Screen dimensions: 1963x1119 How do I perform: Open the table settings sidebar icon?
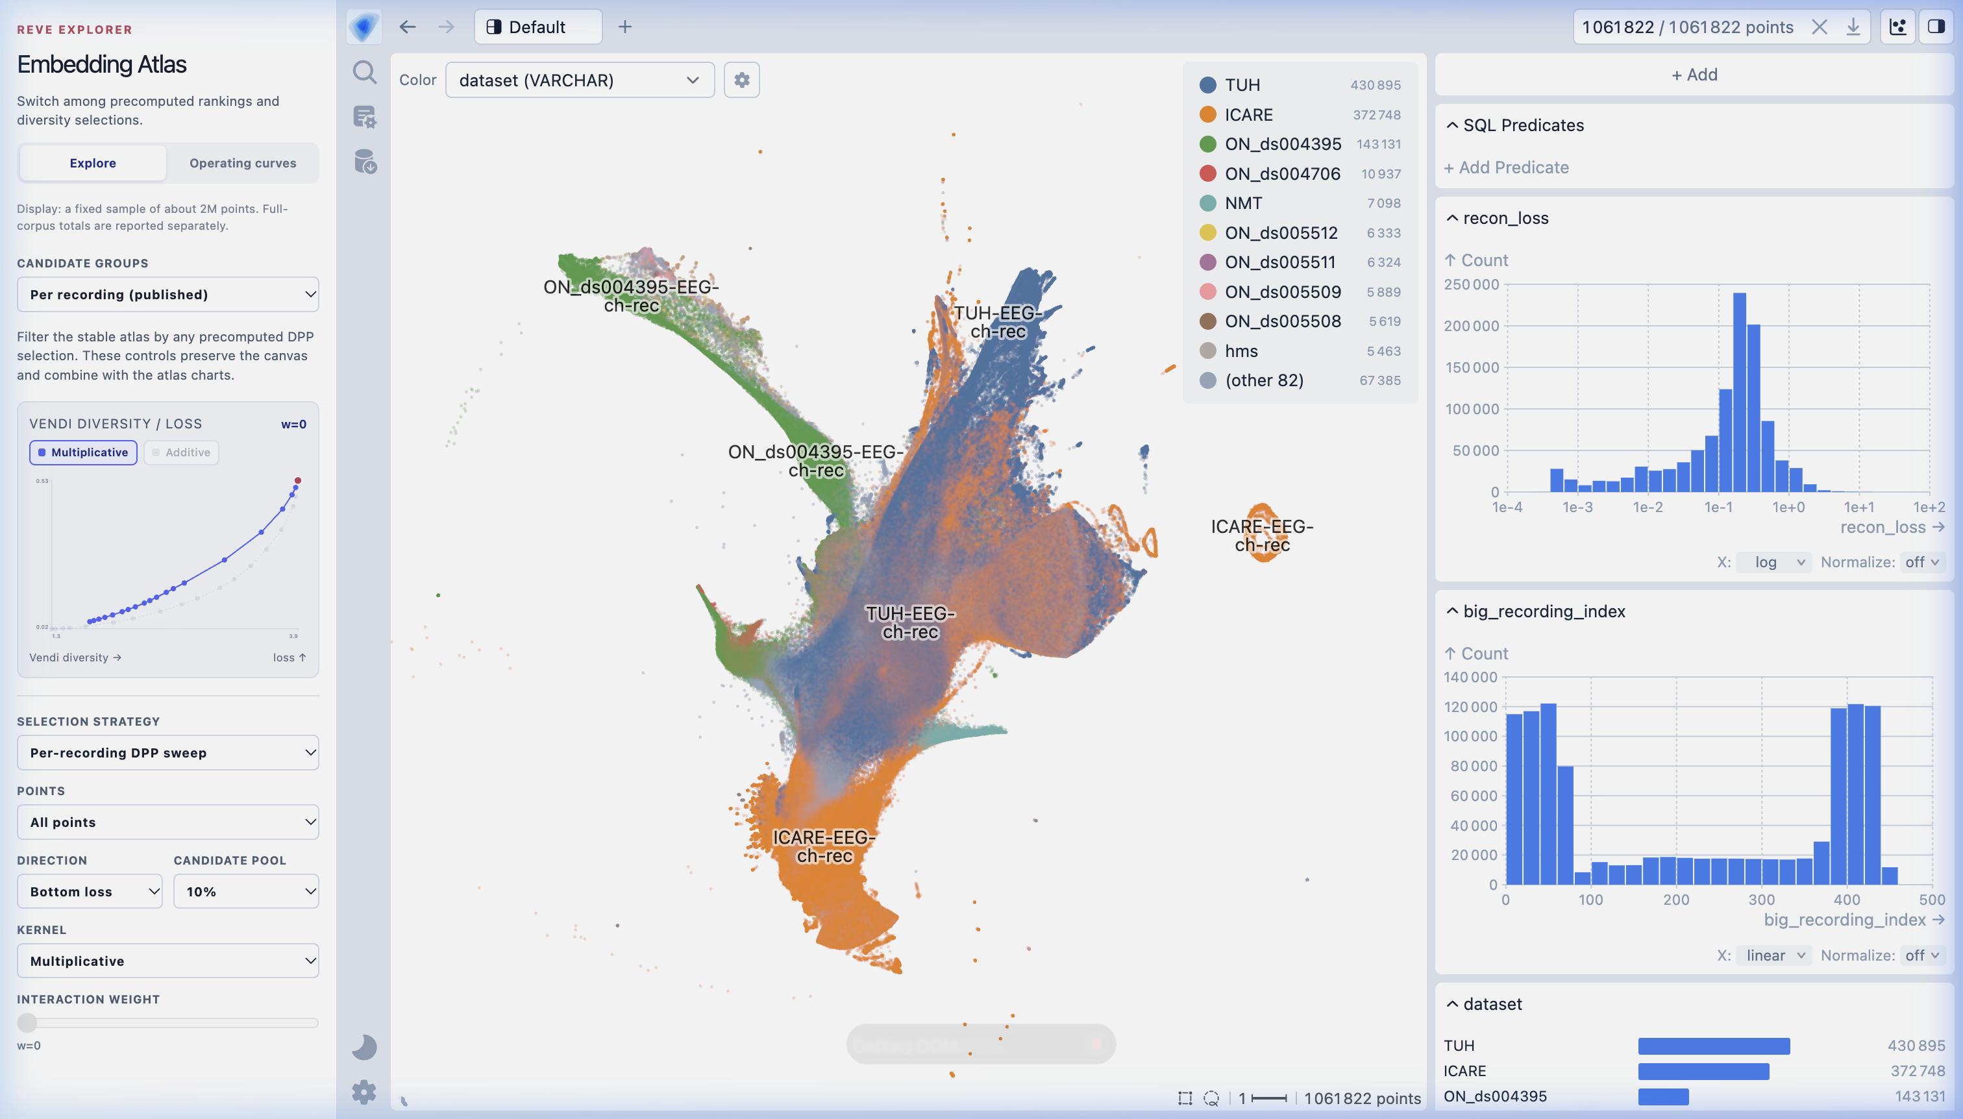point(364,117)
